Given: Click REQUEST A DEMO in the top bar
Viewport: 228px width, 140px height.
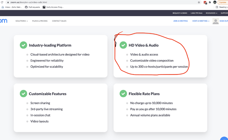Looking at the screenshot, I should pos(180,13).
